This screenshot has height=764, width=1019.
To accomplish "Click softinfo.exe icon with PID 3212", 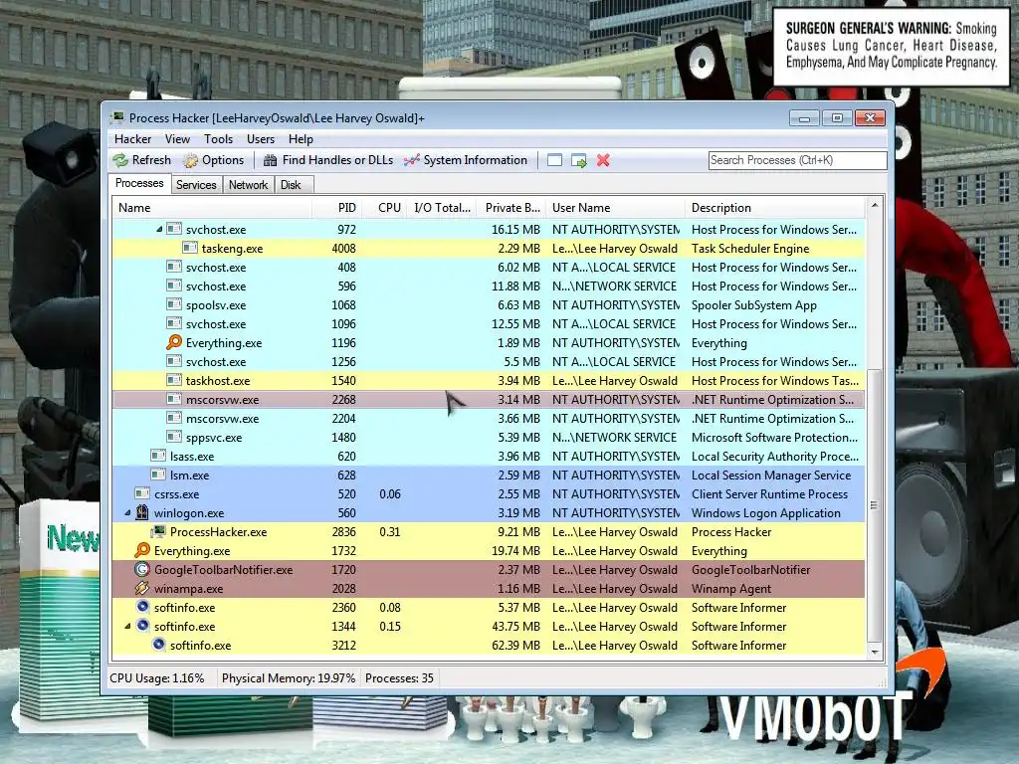I will 158,645.
